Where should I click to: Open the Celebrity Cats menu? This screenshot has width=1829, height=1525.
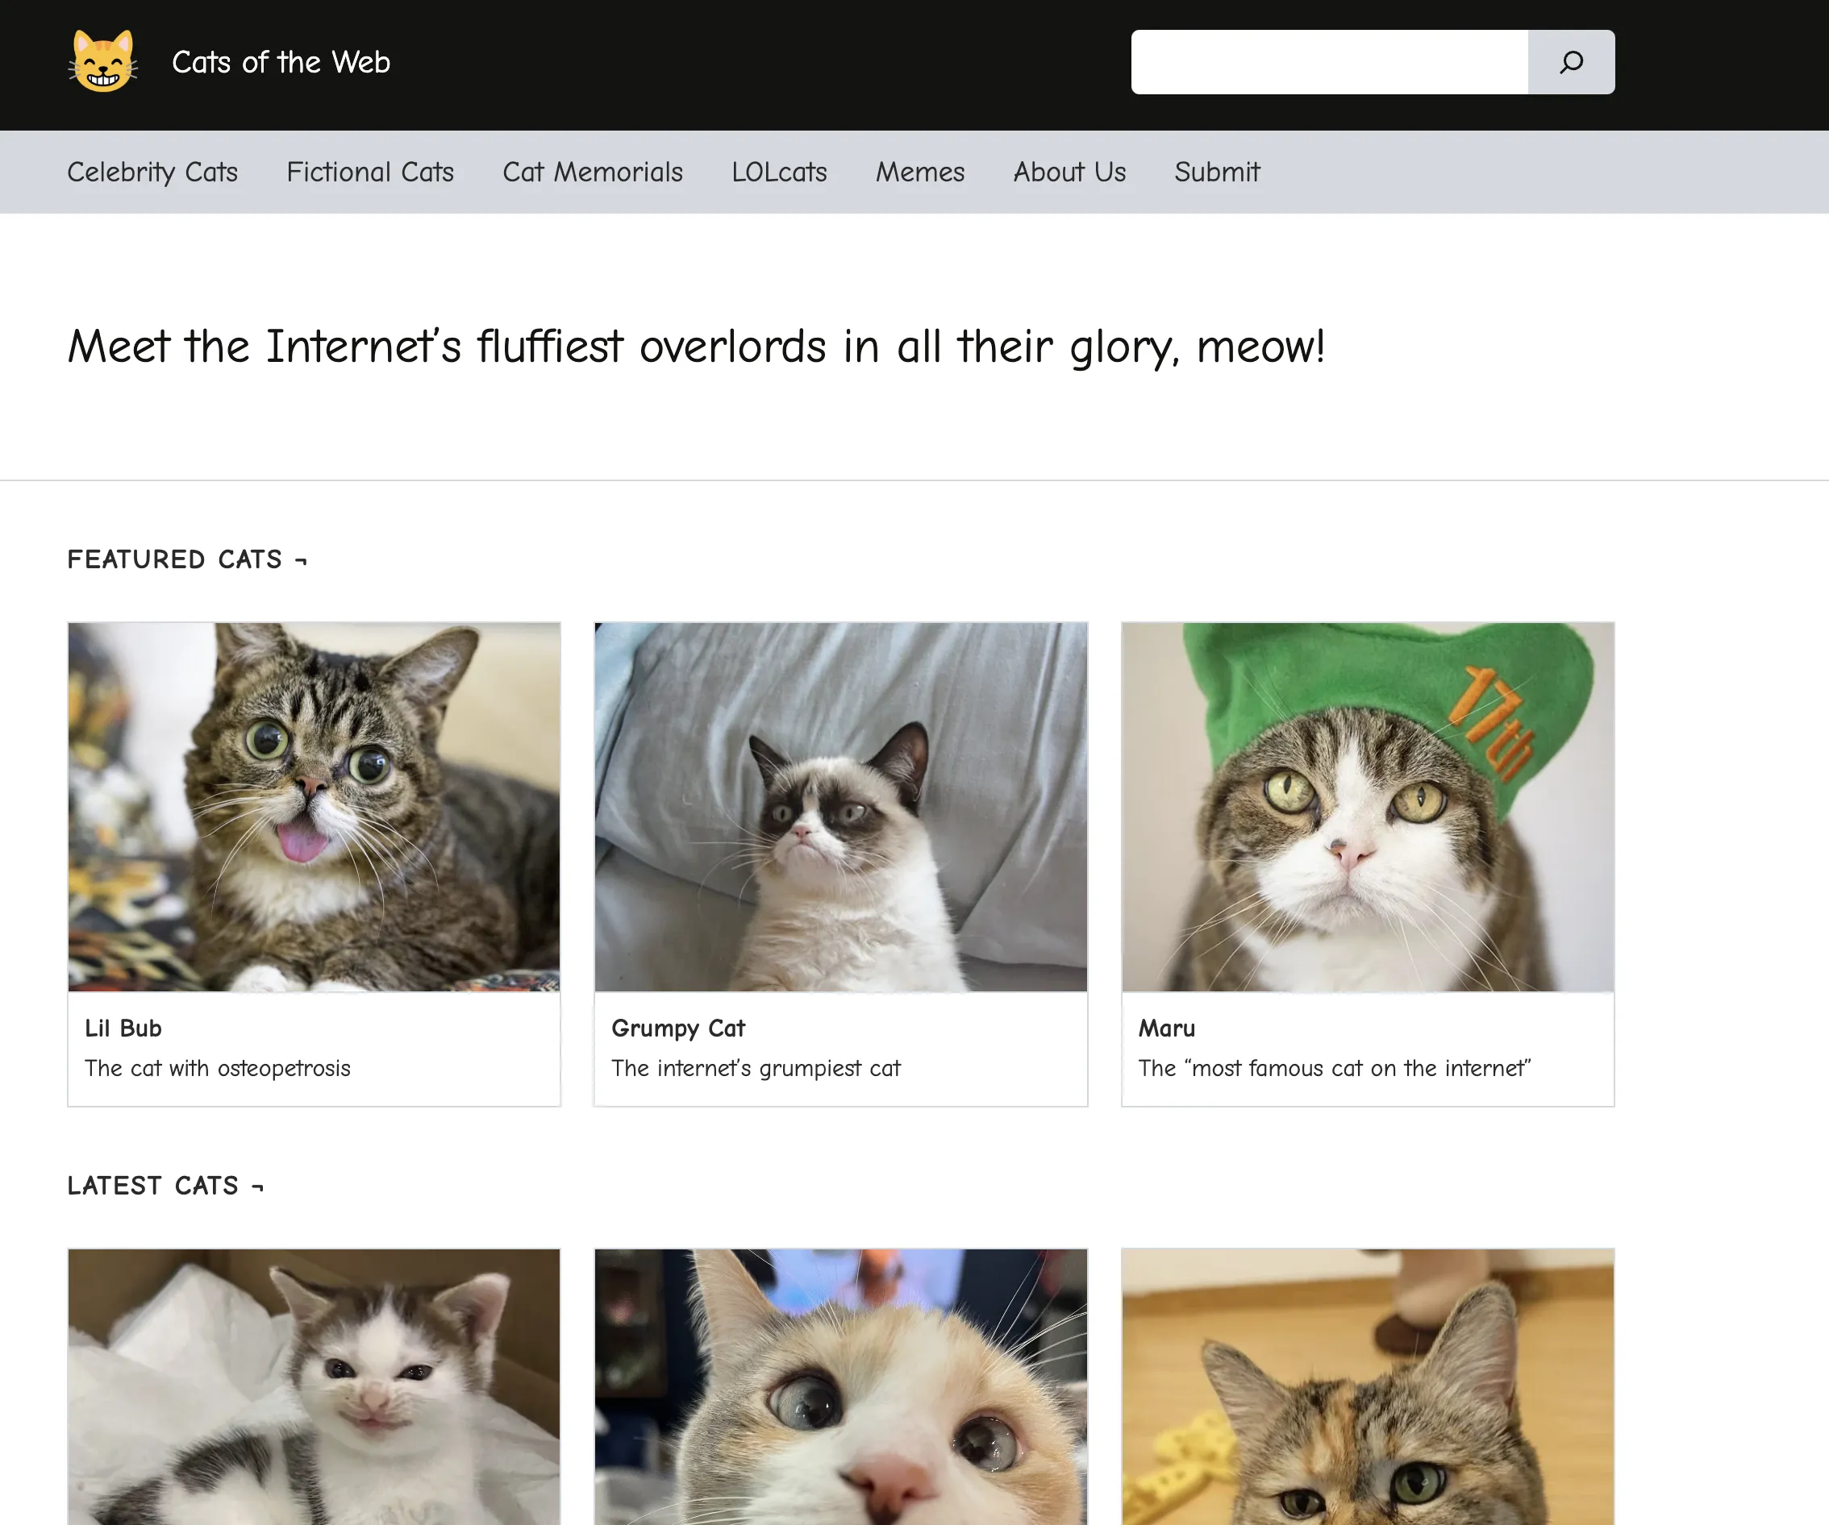152,172
